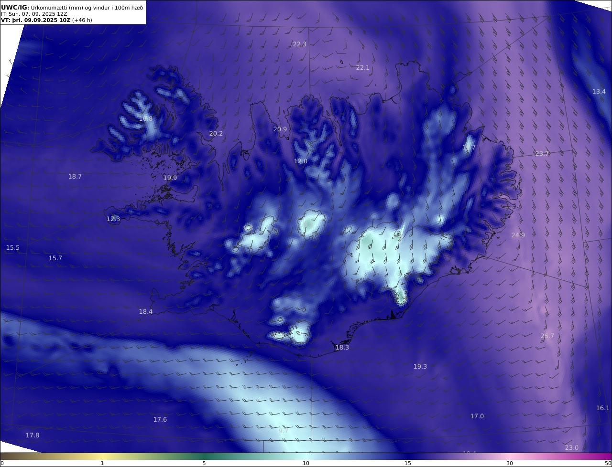Click the 15.5 value on the map
Viewport: 612px width, 467px height.
click(13, 248)
